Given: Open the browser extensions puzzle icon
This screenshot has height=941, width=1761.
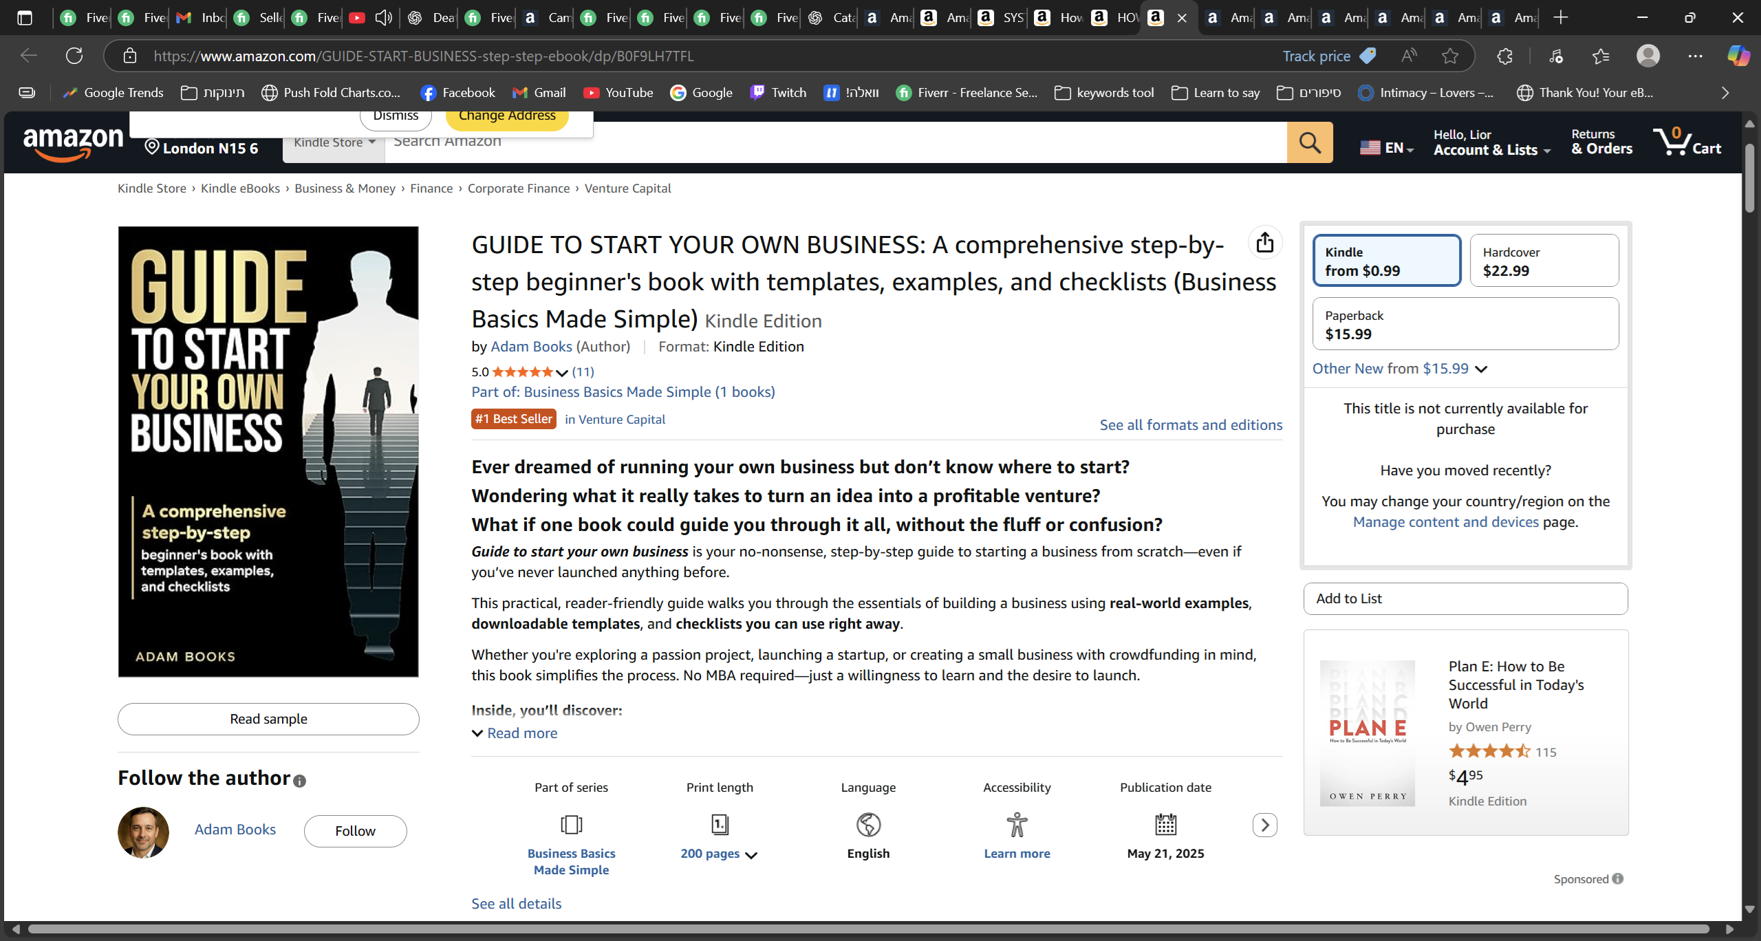Looking at the screenshot, I should point(1504,56).
